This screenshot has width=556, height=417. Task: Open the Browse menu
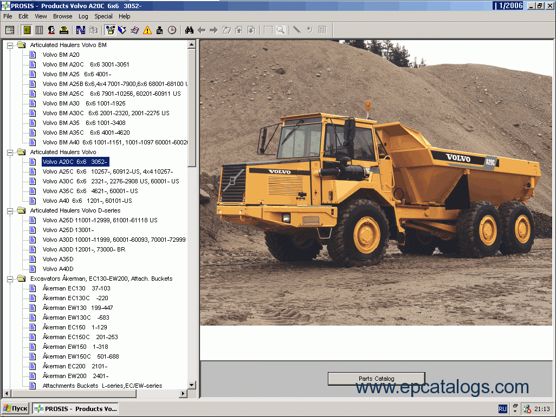(x=62, y=16)
